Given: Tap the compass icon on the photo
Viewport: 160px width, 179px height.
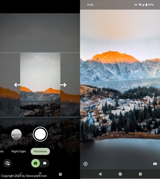Looking at the screenshot, I should [85, 164].
